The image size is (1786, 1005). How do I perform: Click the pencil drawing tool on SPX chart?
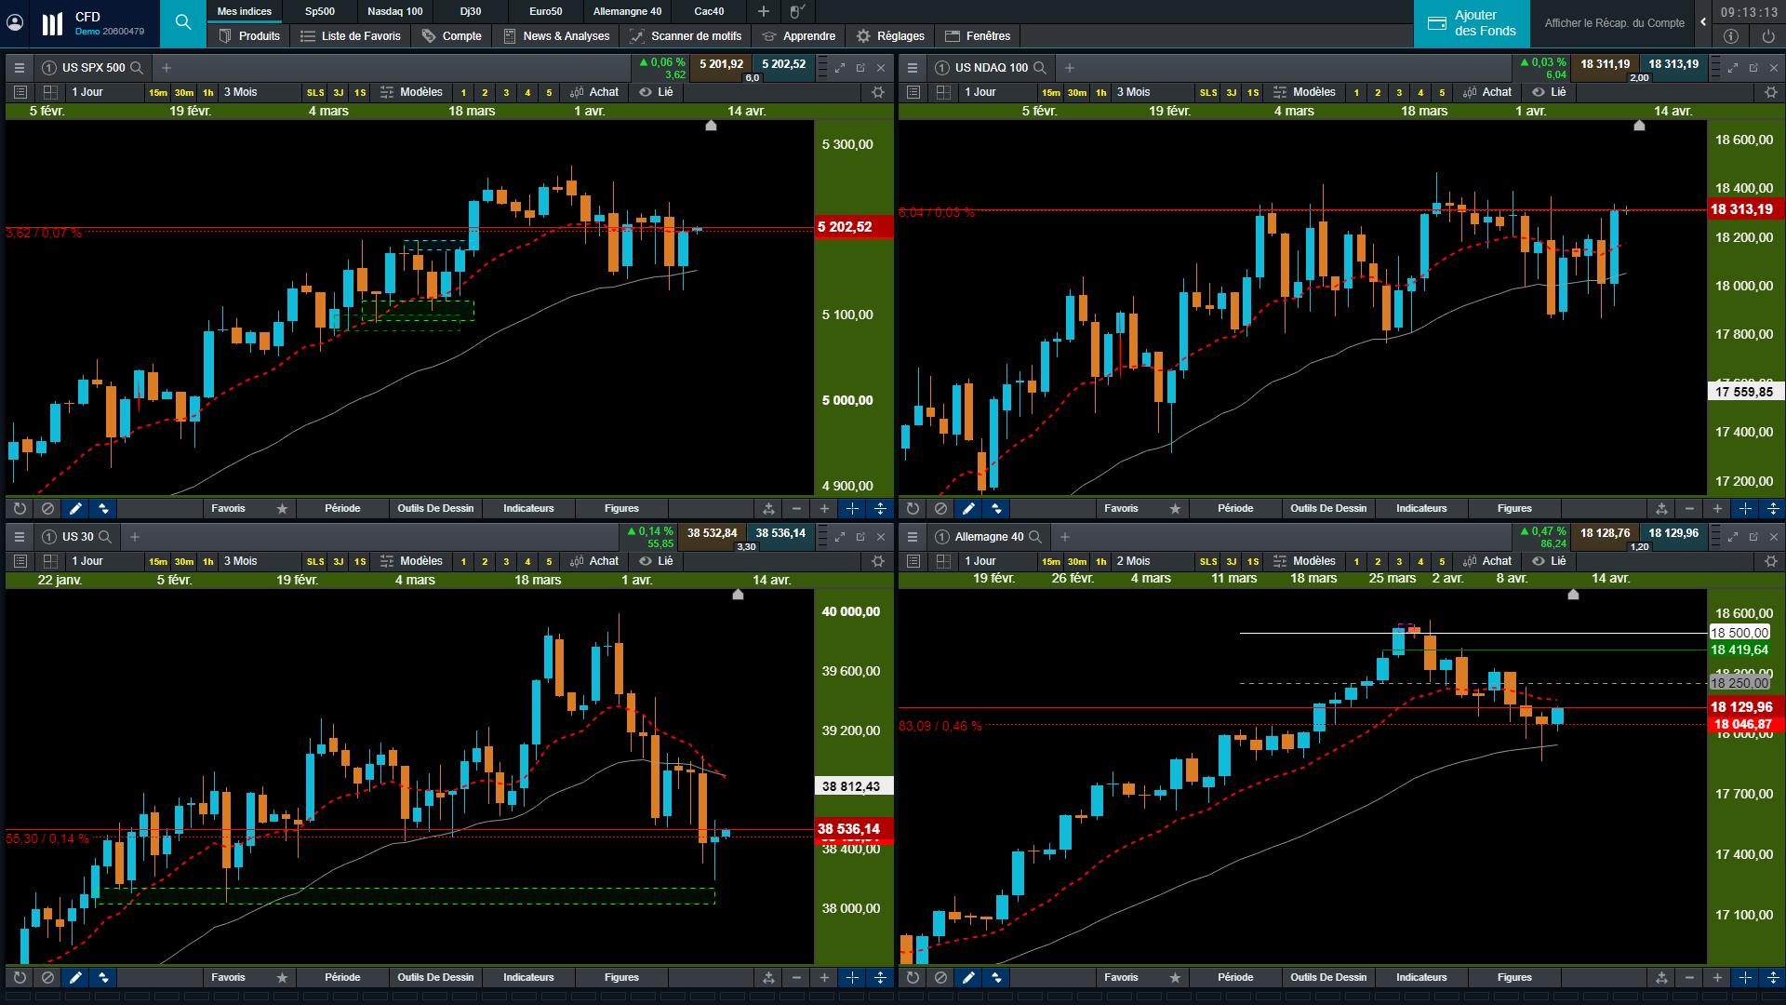click(x=75, y=509)
